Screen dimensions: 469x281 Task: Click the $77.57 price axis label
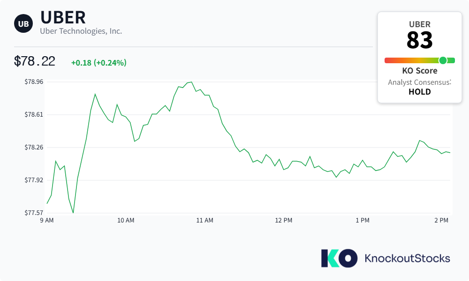click(34, 213)
